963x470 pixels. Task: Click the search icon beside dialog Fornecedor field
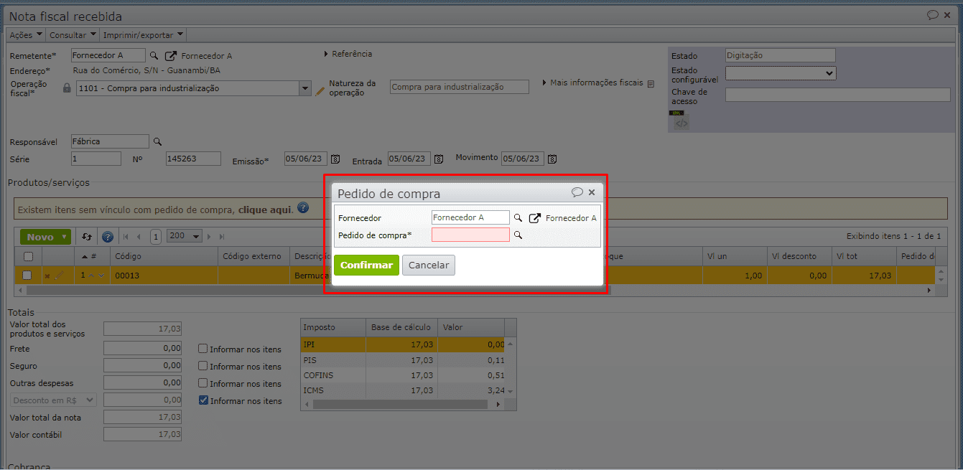[518, 217]
